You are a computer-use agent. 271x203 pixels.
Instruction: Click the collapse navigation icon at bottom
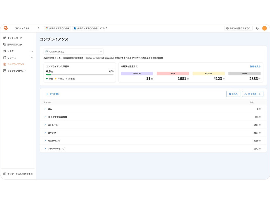point(5,174)
